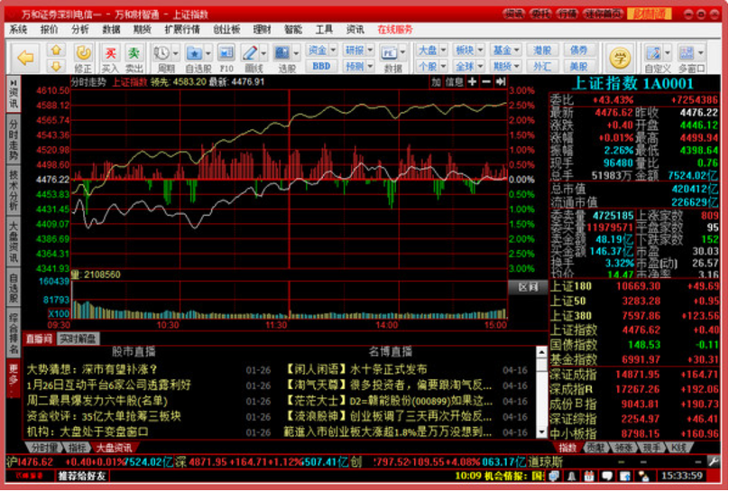Open the F10 company info icon
Image resolution: width=738 pixels, height=492 pixels.
click(x=226, y=53)
